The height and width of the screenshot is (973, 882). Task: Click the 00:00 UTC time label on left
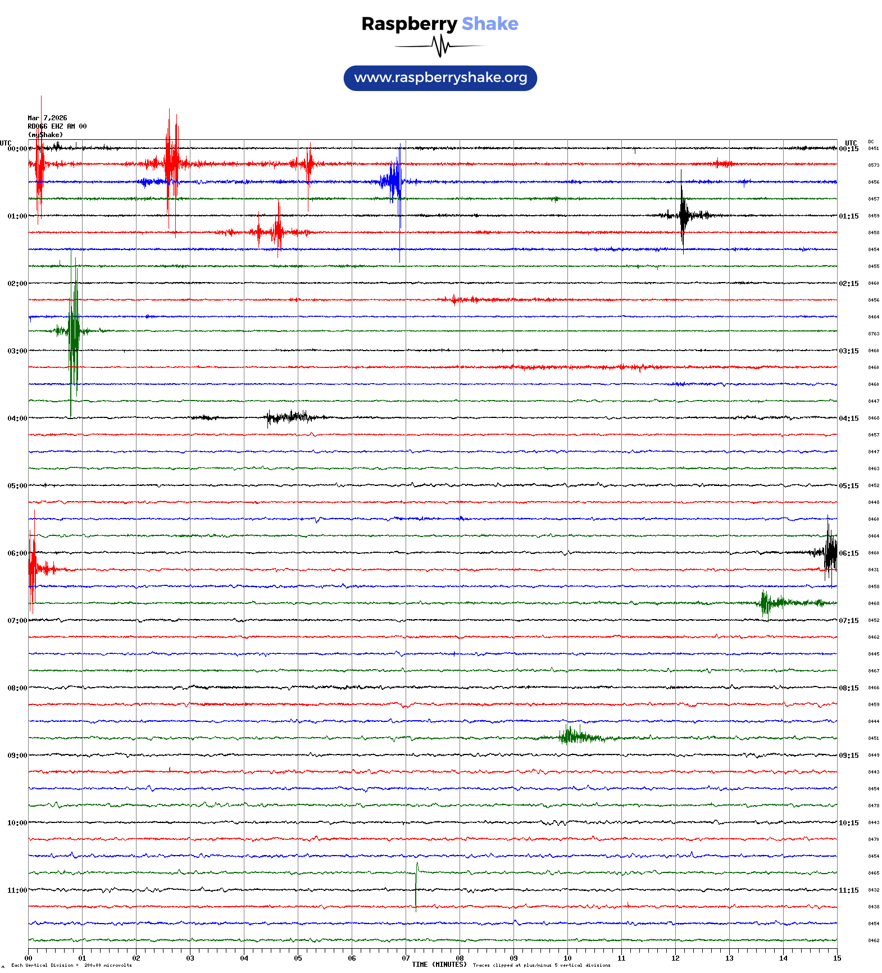tap(17, 149)
